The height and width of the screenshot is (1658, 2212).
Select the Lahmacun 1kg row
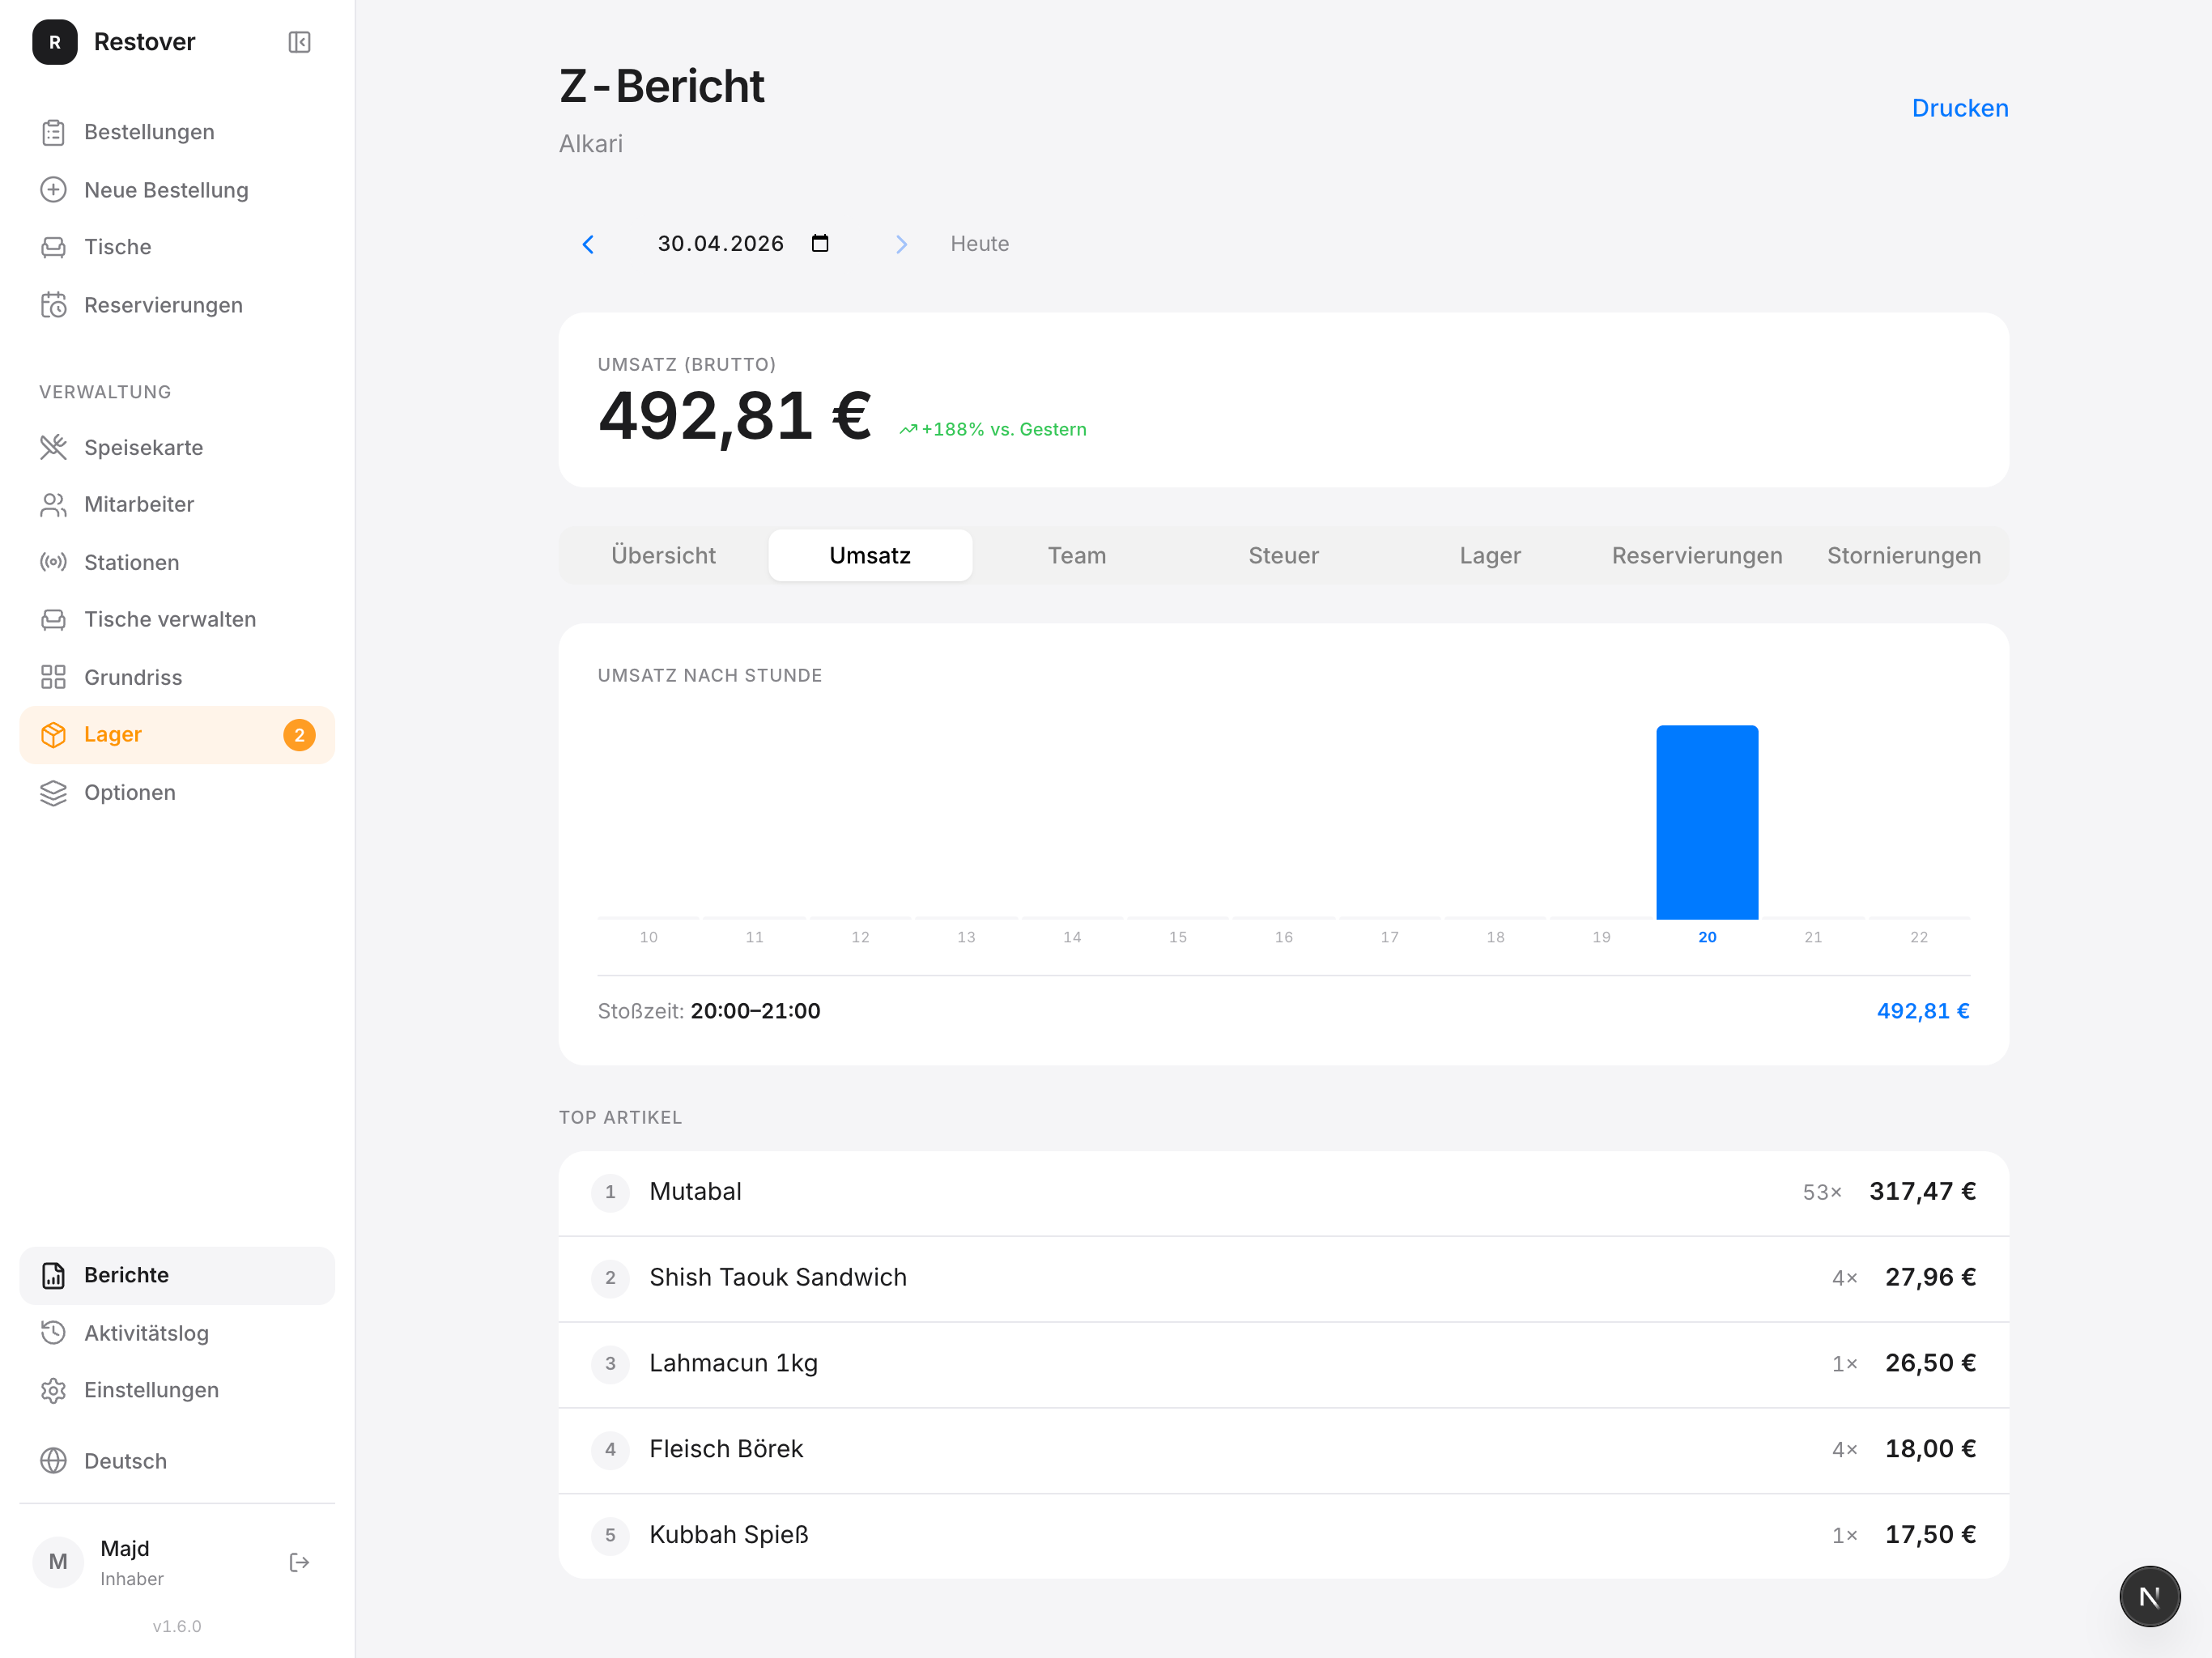click(x=1284, y=1364)
